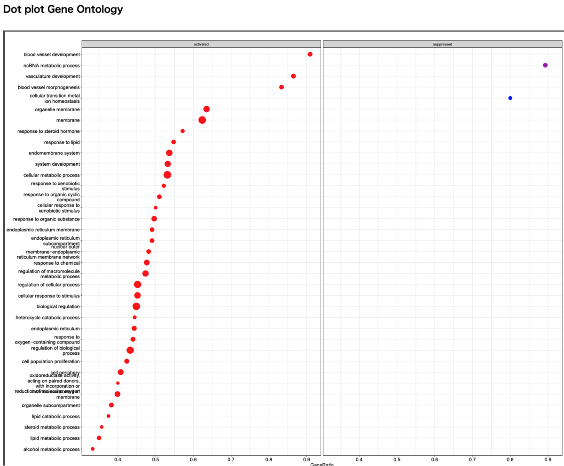Click the 'heterocycle catabolic process' label
Screen dimensions: 564x466
[x=47, y=318]
